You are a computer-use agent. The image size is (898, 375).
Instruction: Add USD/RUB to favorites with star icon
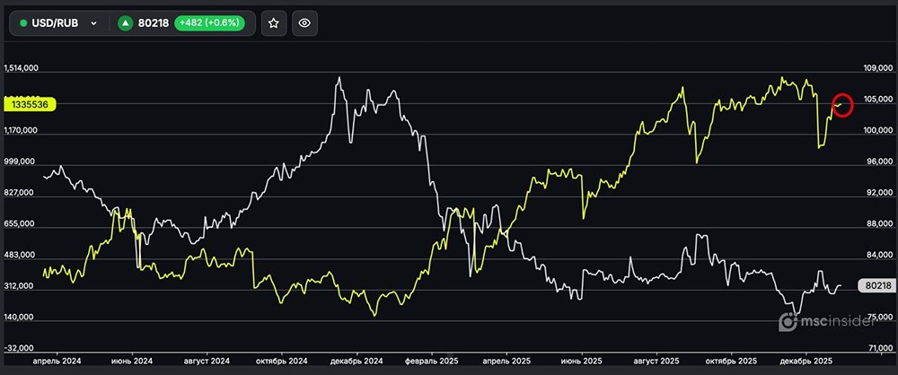(x=274, y=22)
